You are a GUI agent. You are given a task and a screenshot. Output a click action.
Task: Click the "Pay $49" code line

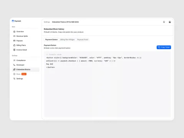(x=49, y=64)
